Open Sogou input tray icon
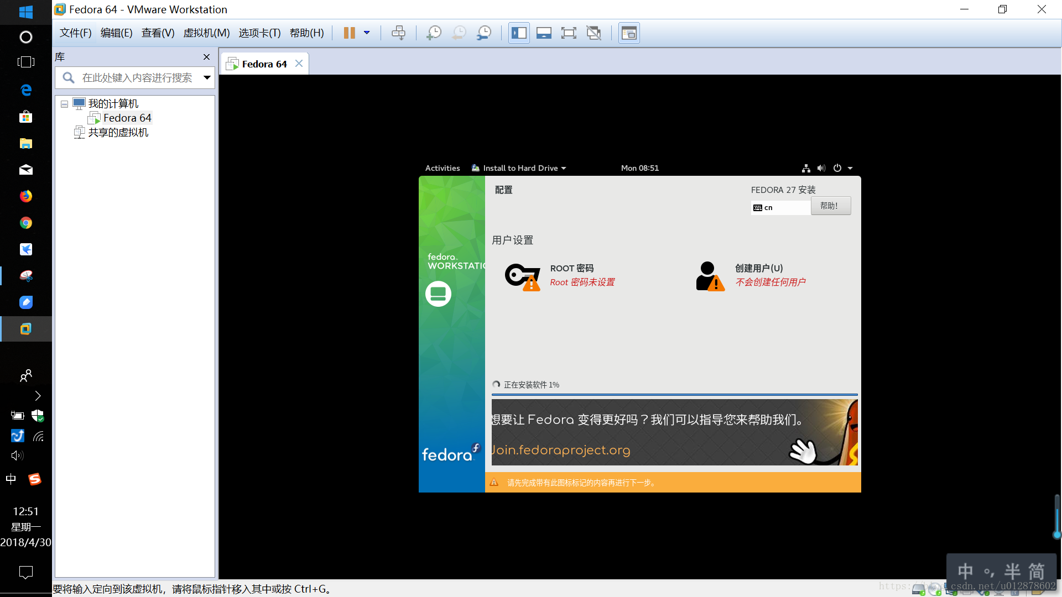Image resolution: width=1062 pixels, height=597 pixels. tap(35, 479)
